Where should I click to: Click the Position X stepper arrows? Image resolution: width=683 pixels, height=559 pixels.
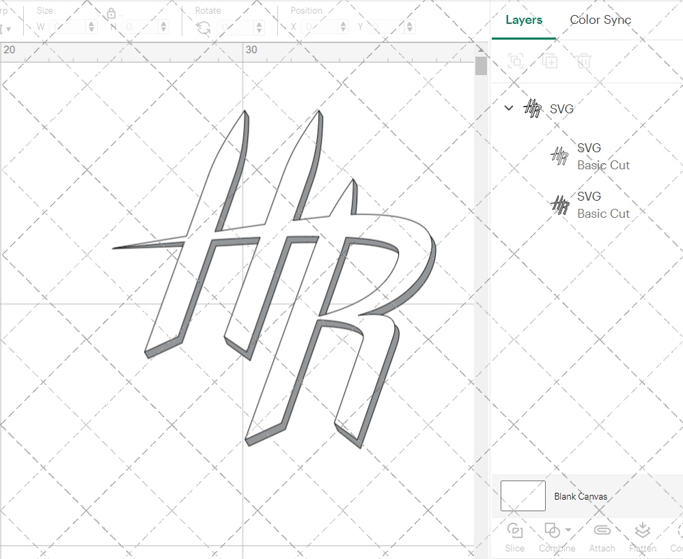click(344, 27)
